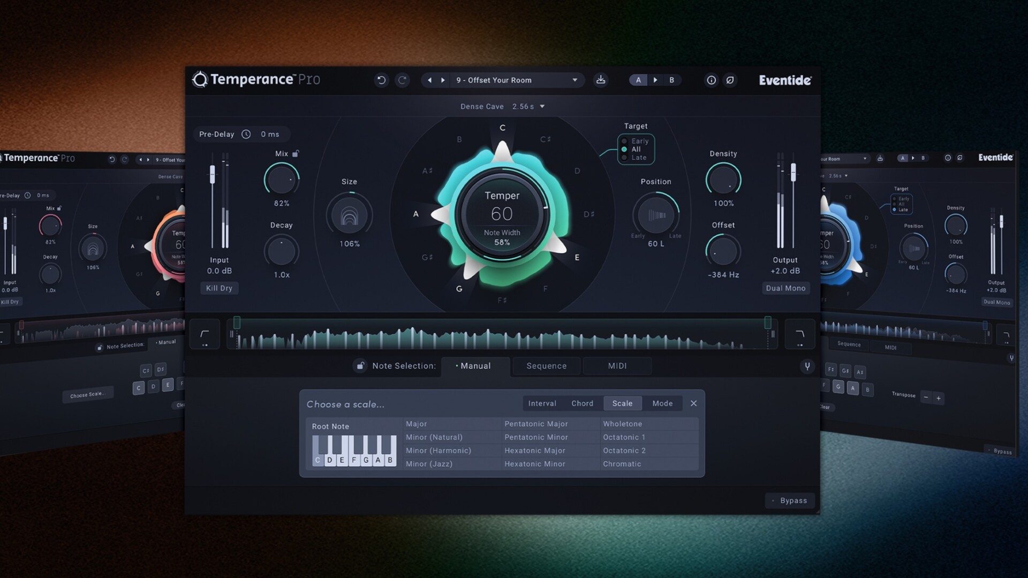The width and height of the screenshot is (1028, 578).
Task: Enable the Kill Dry button
Action: click(x=219, y=288)
